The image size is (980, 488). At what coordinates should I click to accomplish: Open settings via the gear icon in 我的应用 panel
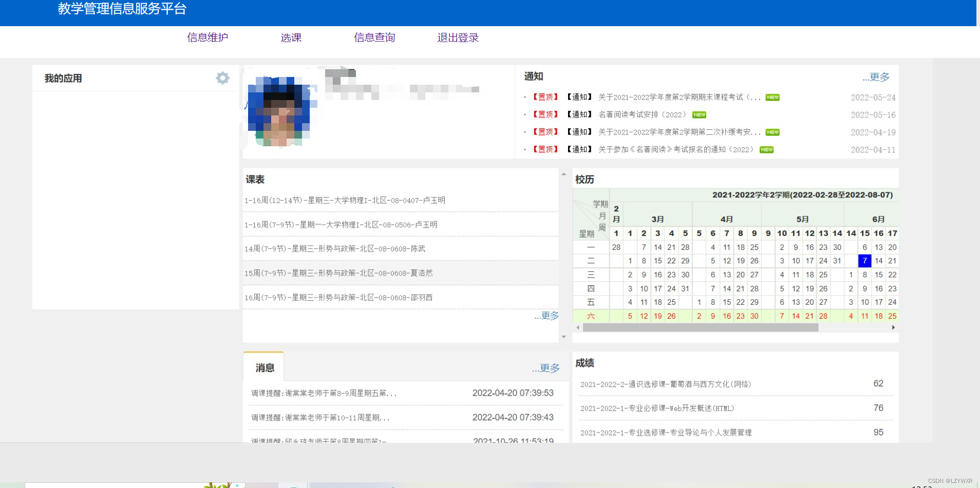[222, 78]
